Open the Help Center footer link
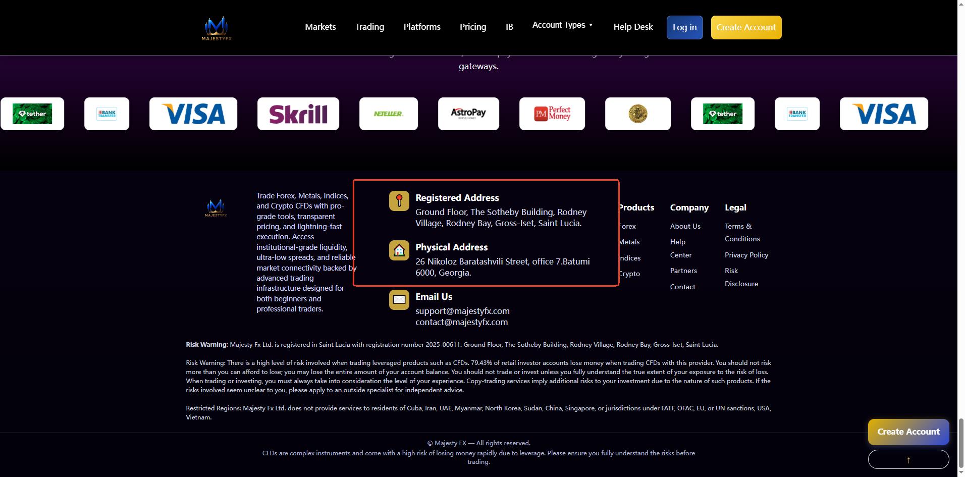Viewport: 965px width, 477px height. point(681,248)
